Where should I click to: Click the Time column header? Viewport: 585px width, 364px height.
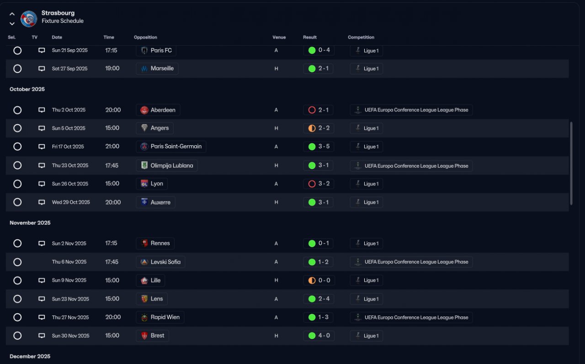(109, 37)
